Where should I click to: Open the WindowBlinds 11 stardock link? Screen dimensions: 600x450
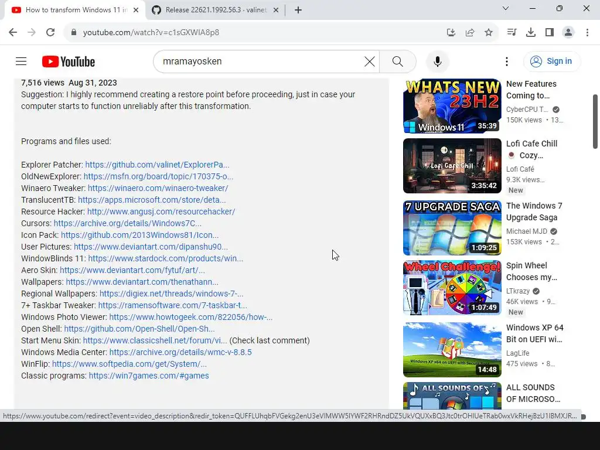tap(165, 258)
